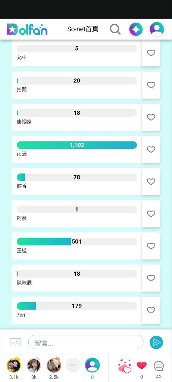Toggle heart for 王道
The width and height of the screenshot is (172, 382).
pos(151,246)
